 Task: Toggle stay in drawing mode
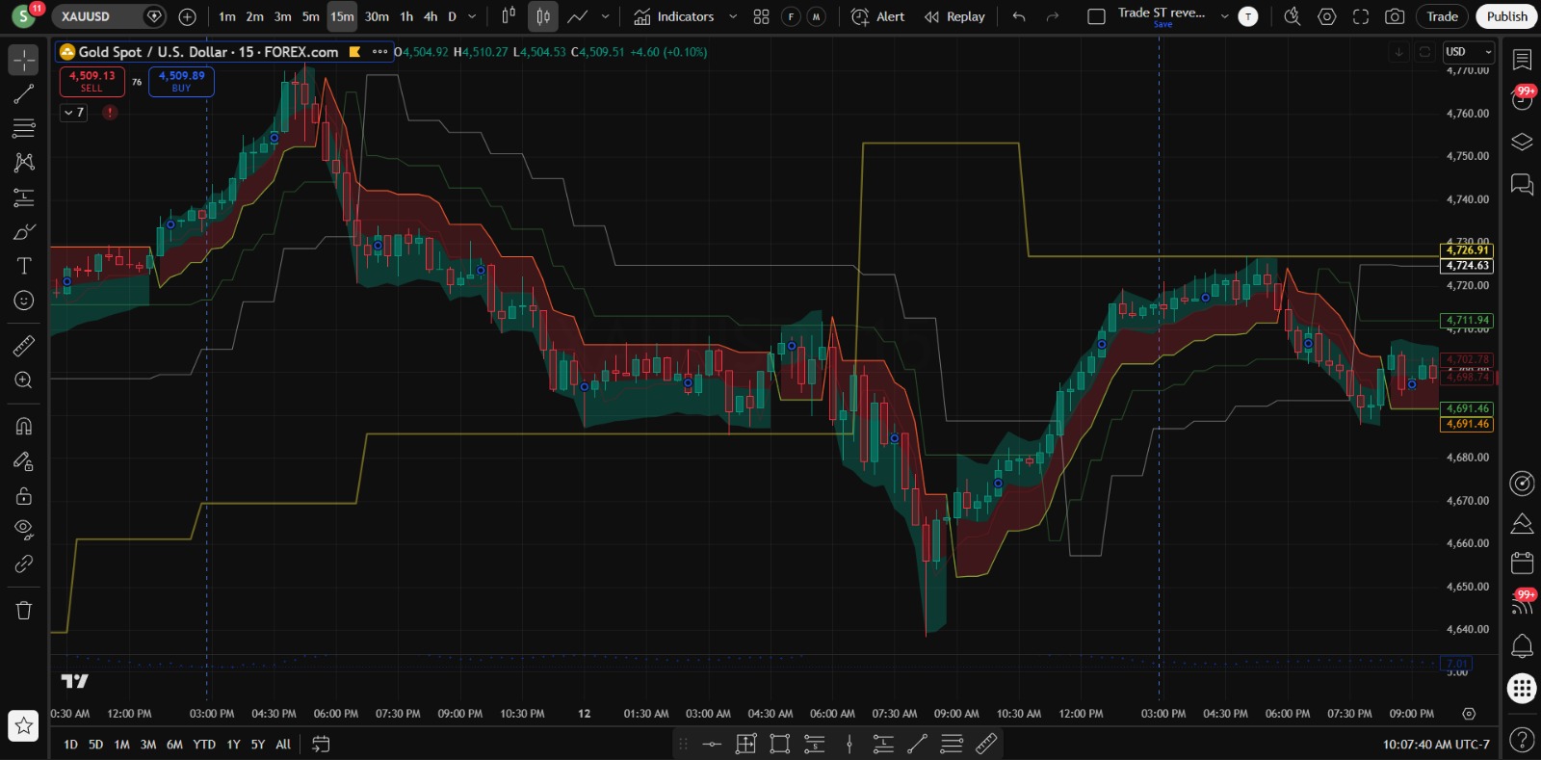coord(24,461)
